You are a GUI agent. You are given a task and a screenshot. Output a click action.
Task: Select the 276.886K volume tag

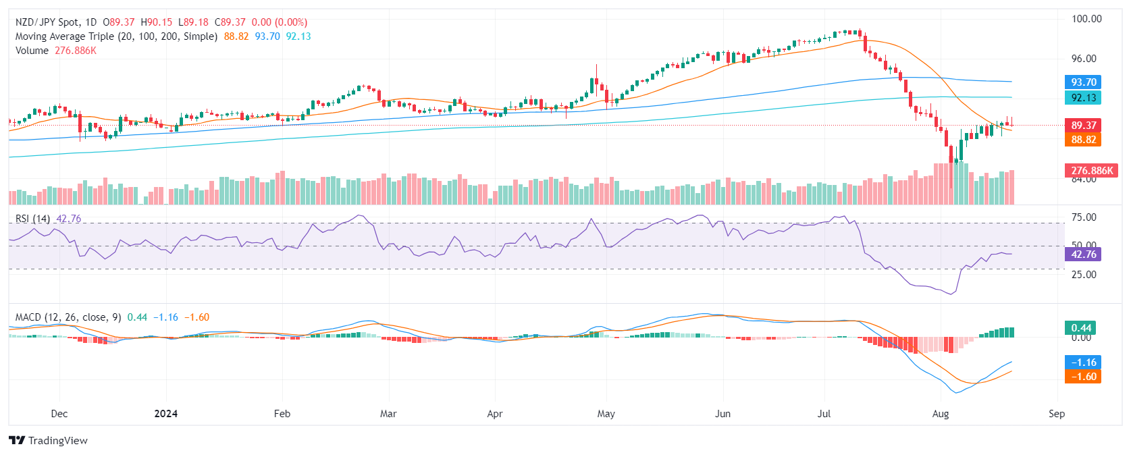tap(1092, 171)
